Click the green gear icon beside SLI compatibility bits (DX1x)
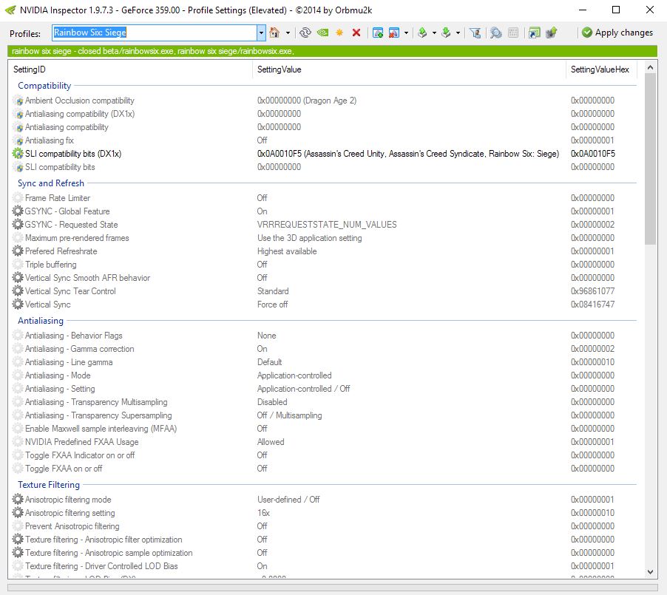The height and width of the screenshot is (595, 667). [x=18, y=154]
